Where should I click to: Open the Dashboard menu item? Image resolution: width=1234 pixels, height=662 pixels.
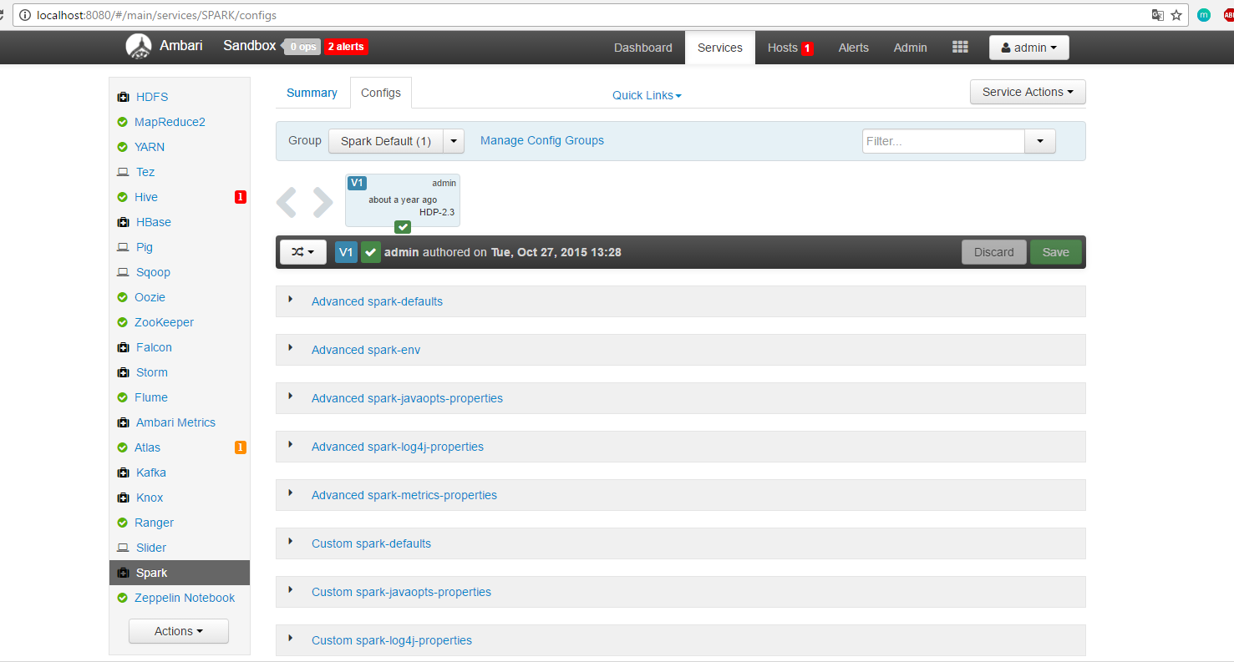642,48
